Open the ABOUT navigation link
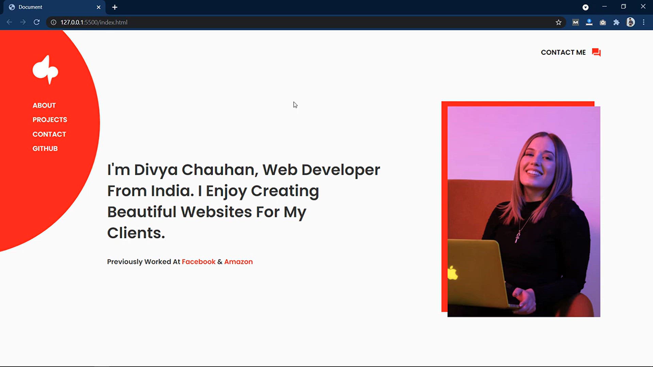 [x=44, y=105]
